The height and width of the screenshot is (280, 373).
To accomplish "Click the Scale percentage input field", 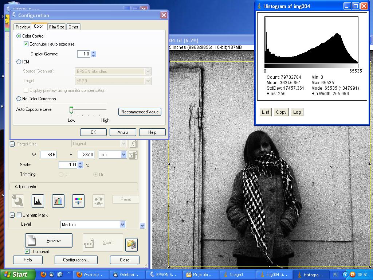I will point(68,165).
